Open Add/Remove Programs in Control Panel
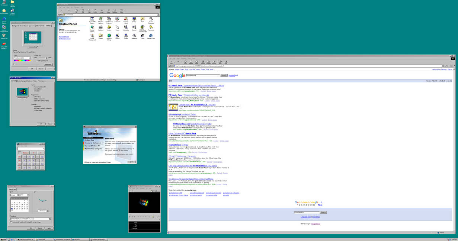 point(109,19)
